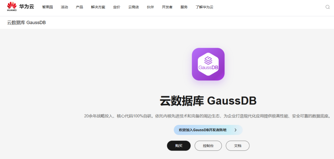Open the 开发者 menu
The height and width of the screenshot is (159, 334).
coord(167,7)
